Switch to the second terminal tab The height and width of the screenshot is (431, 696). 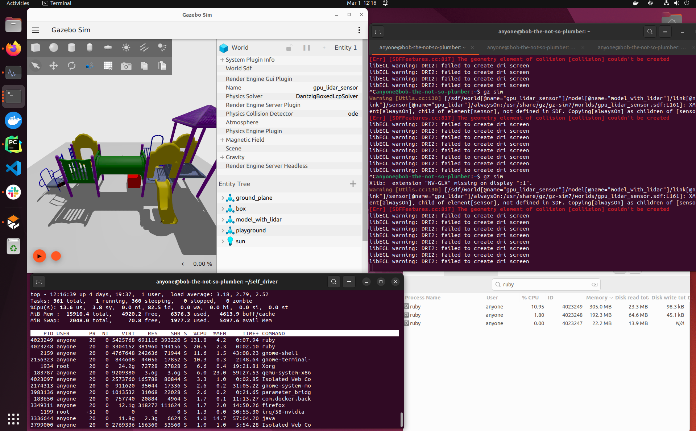coord(530,47)
